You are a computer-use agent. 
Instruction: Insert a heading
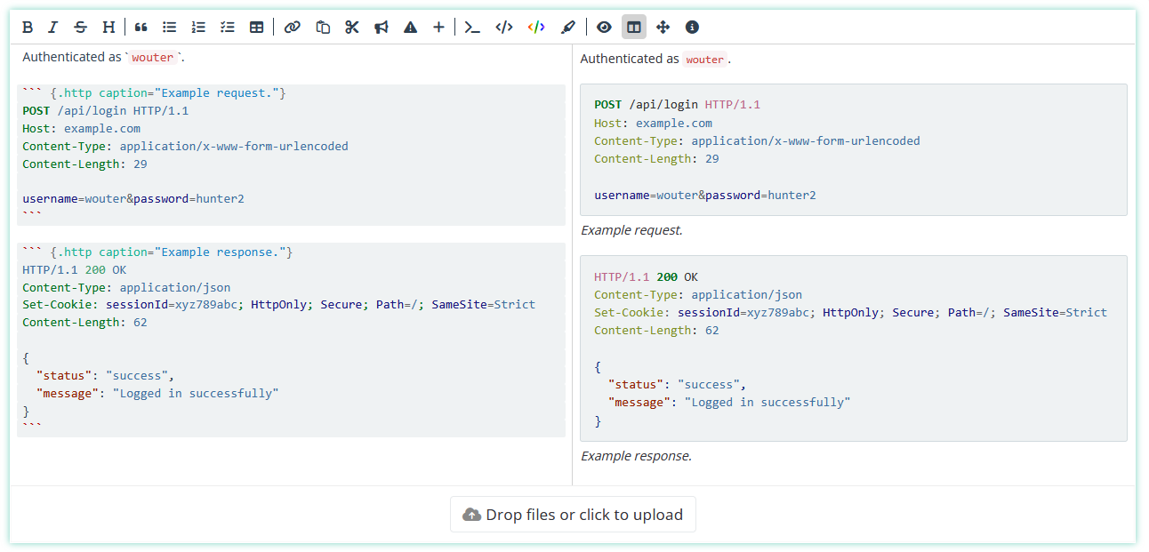click(108, 28)
